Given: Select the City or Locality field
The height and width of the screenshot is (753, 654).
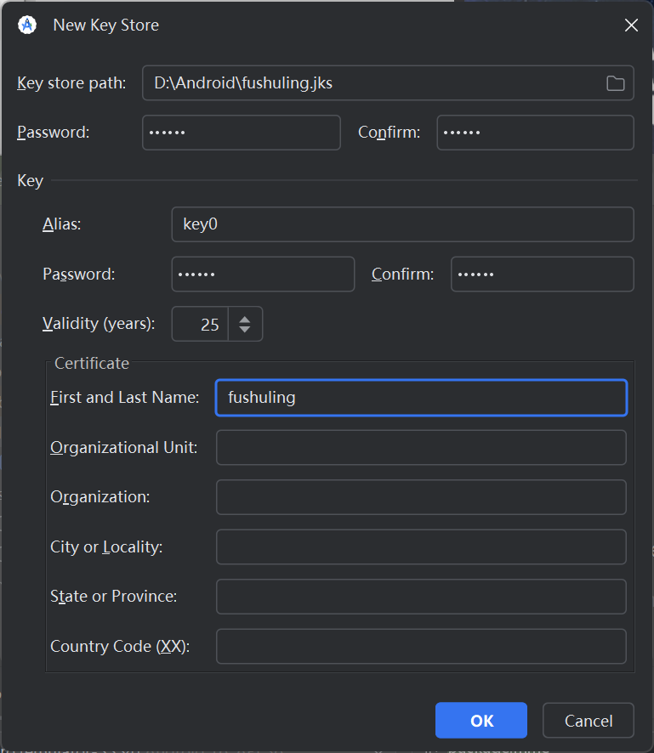Looking at the screenshot, I should click(421, 547).
